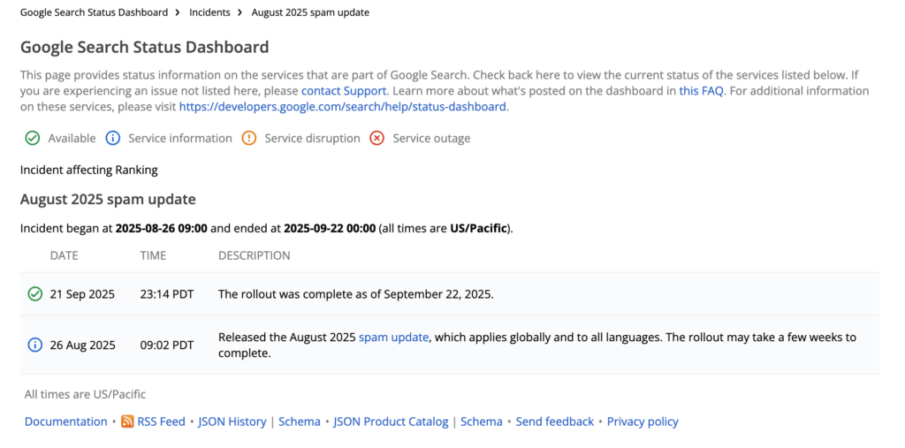Click the Send feedback link
Image resolution: width=905 pixels, height=448 pixels.
(554, 421)
